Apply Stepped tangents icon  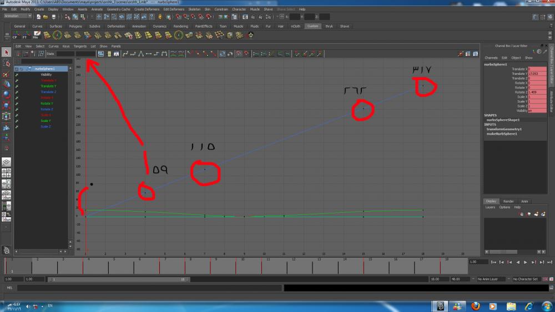click(156, 54)
